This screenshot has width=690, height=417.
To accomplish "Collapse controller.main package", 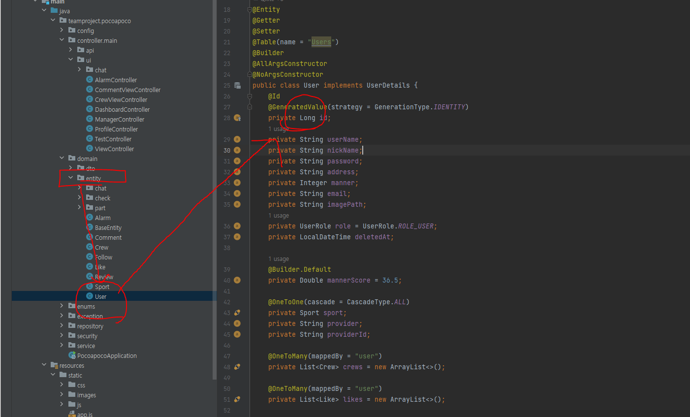I will point(62,40).
